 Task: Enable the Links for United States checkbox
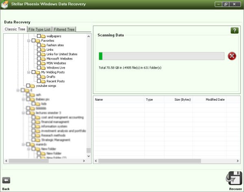point(39,54)
